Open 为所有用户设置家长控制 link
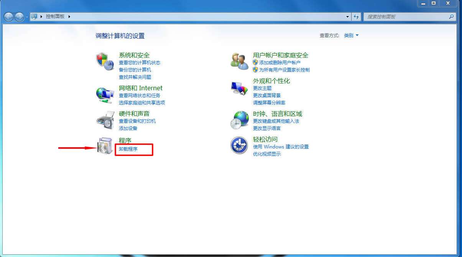The width and height of the screenshot is (462, 257). tap(284, 70)
